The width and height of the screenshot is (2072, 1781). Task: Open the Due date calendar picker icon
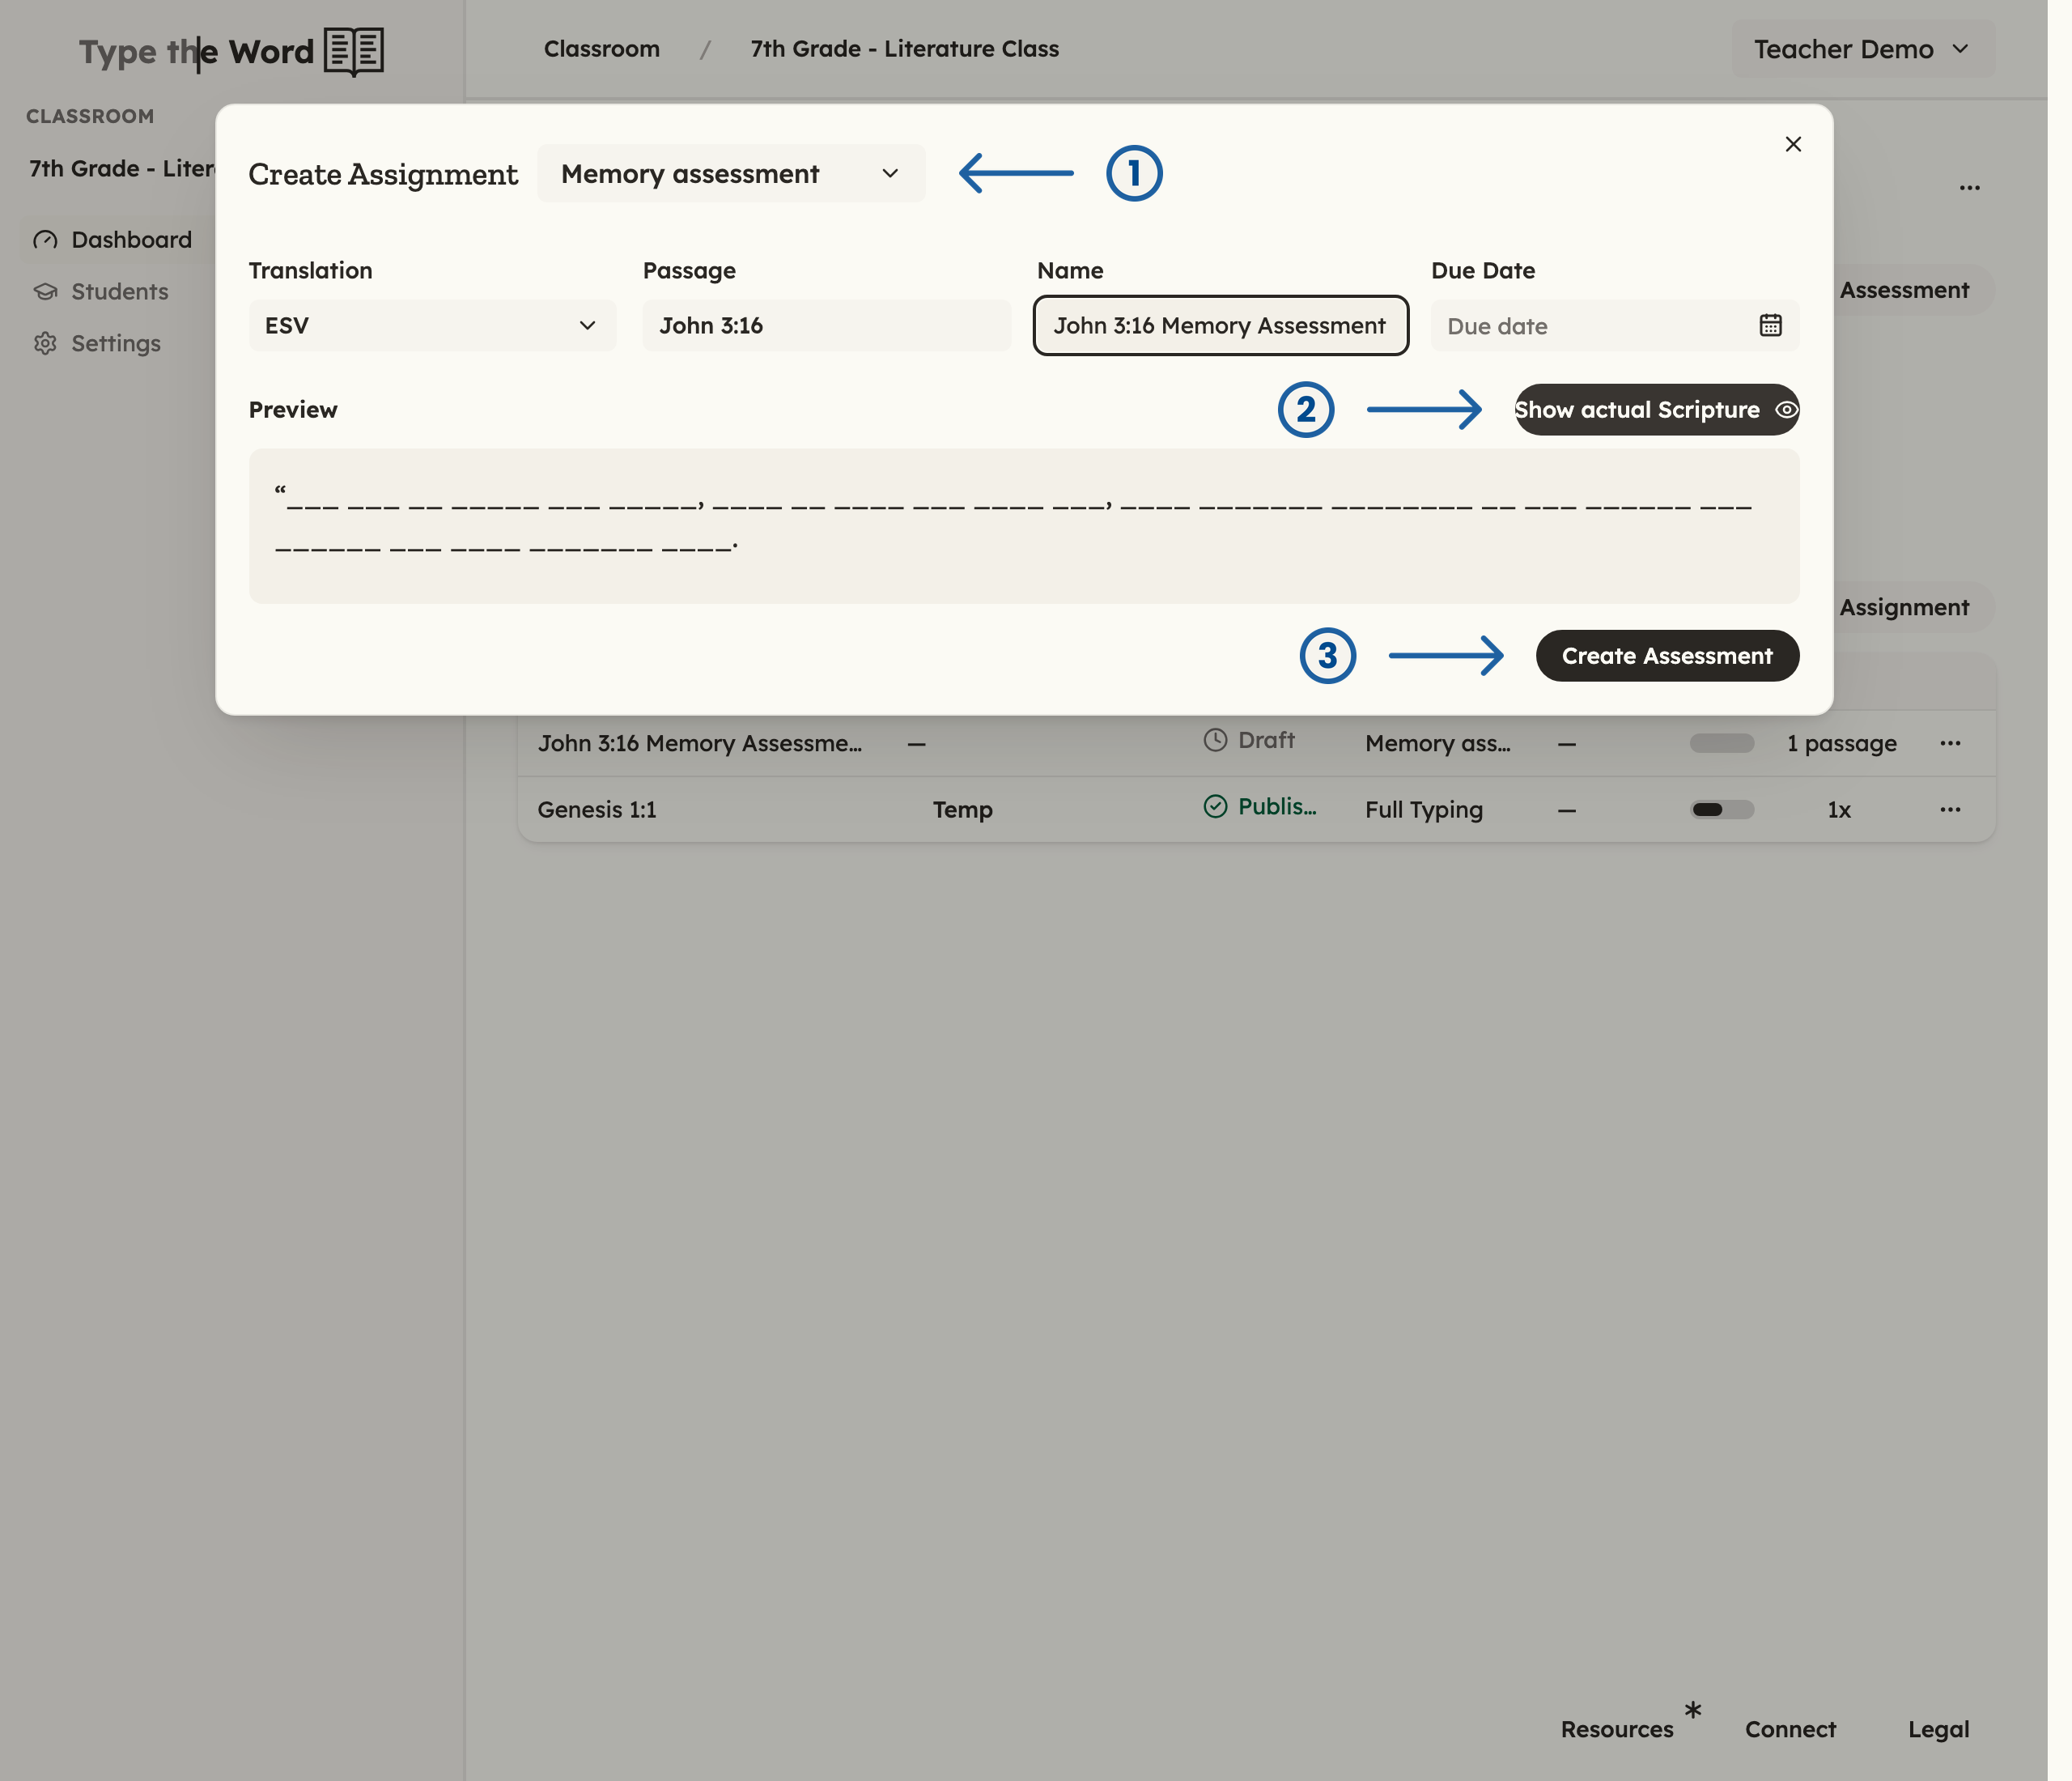click(1770, 325)
